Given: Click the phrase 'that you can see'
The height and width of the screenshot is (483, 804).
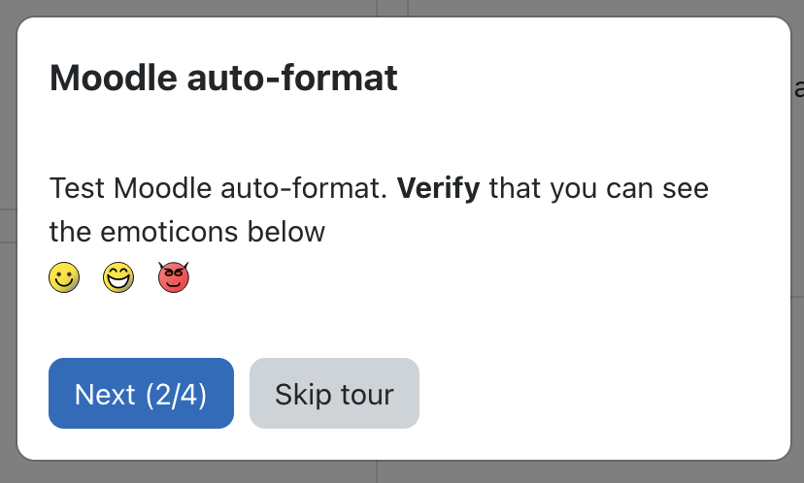Looking at the screenshot, I should pyautogui.click(x=599, y=188).
